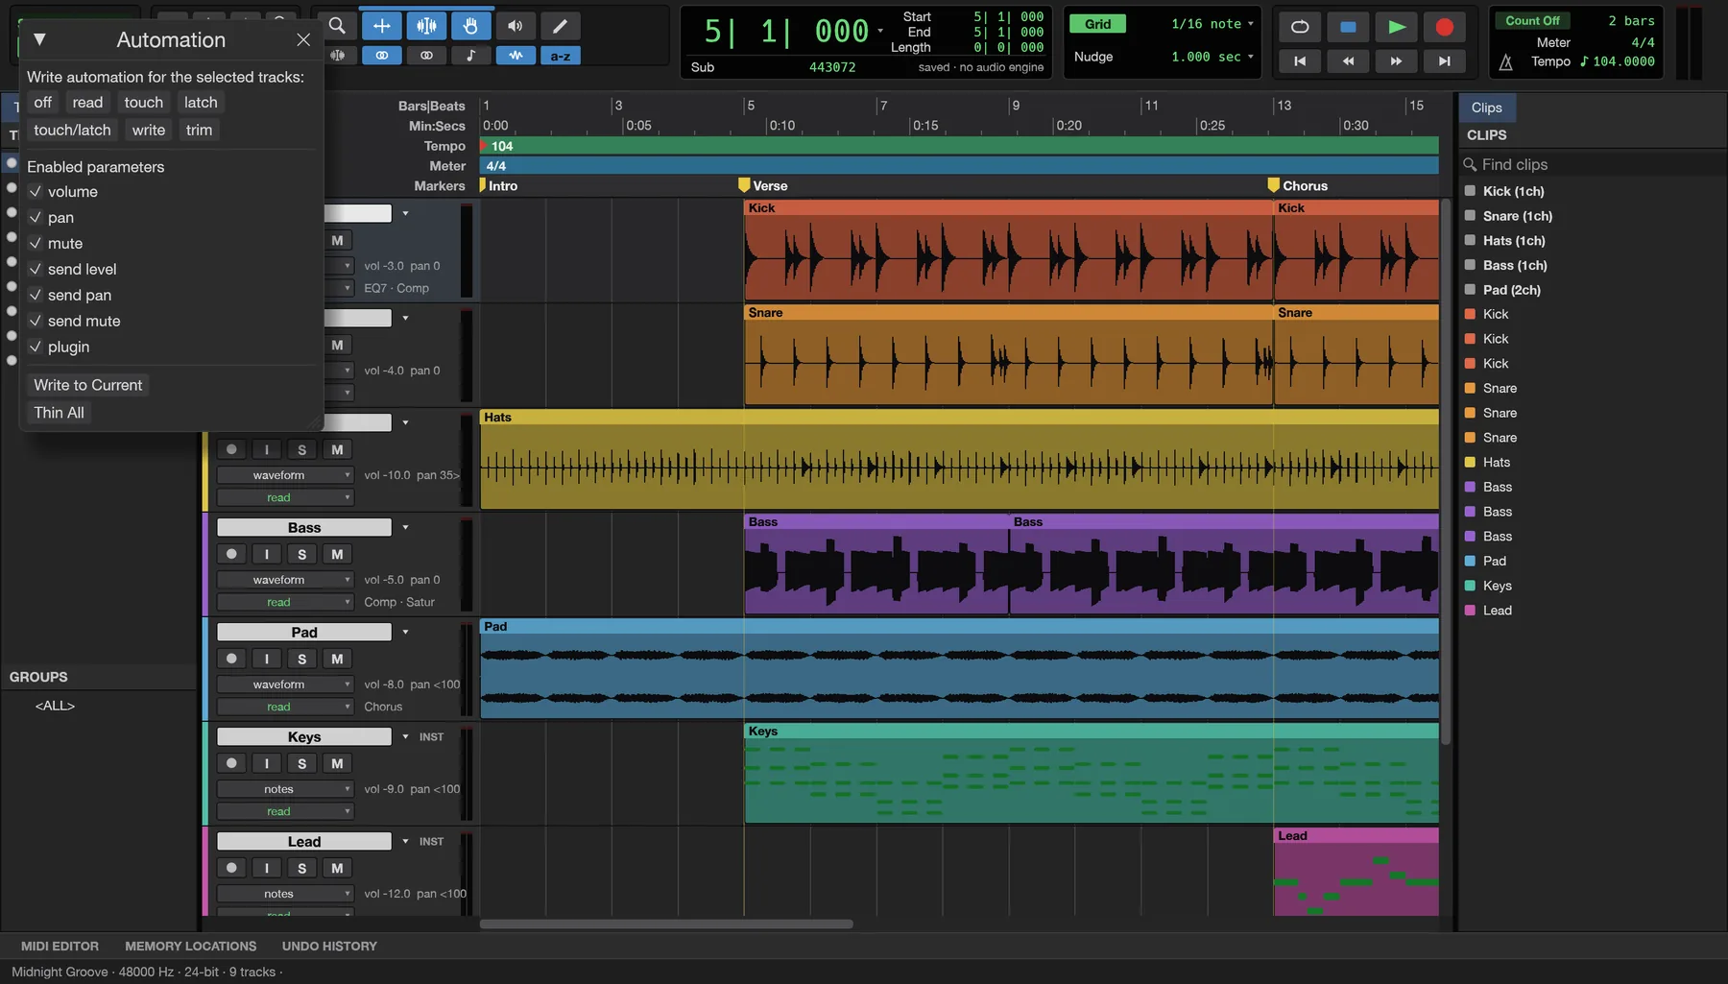The height and width of the screenshot is (984, 1728).
Task: Toggle the blue waveform toolbar icon
Action: pos(516,56)
